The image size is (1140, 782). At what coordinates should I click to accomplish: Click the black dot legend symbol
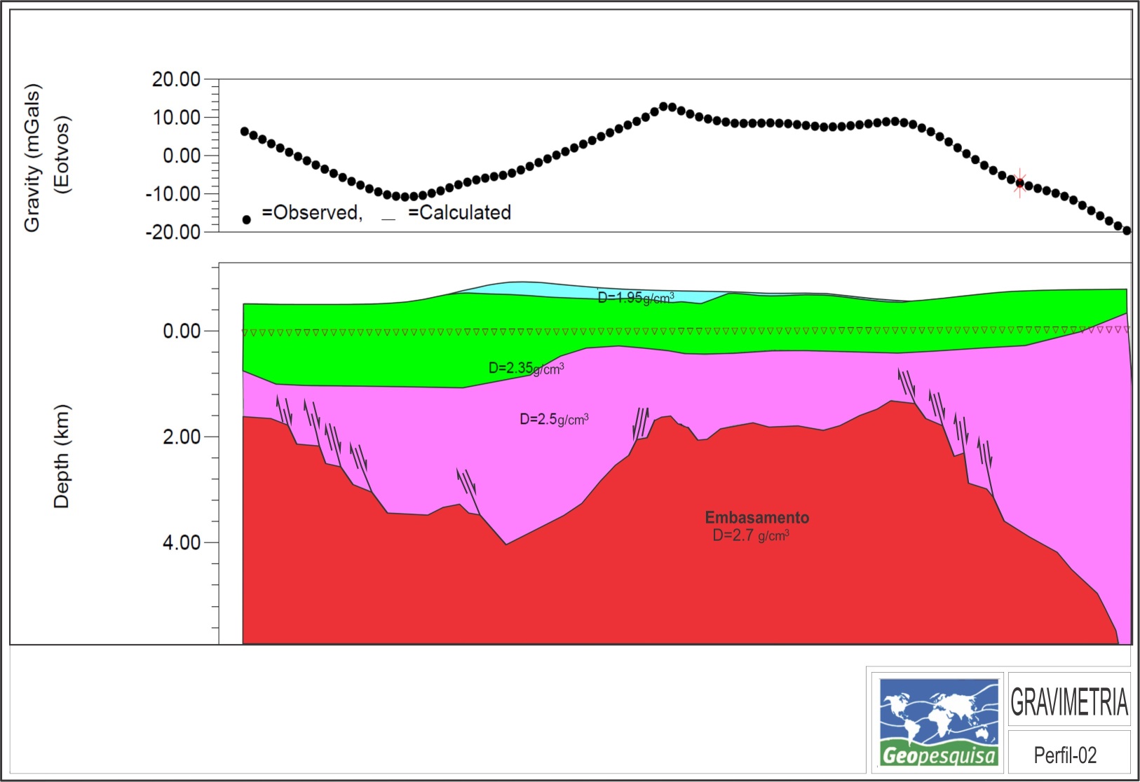click(246, 219)
